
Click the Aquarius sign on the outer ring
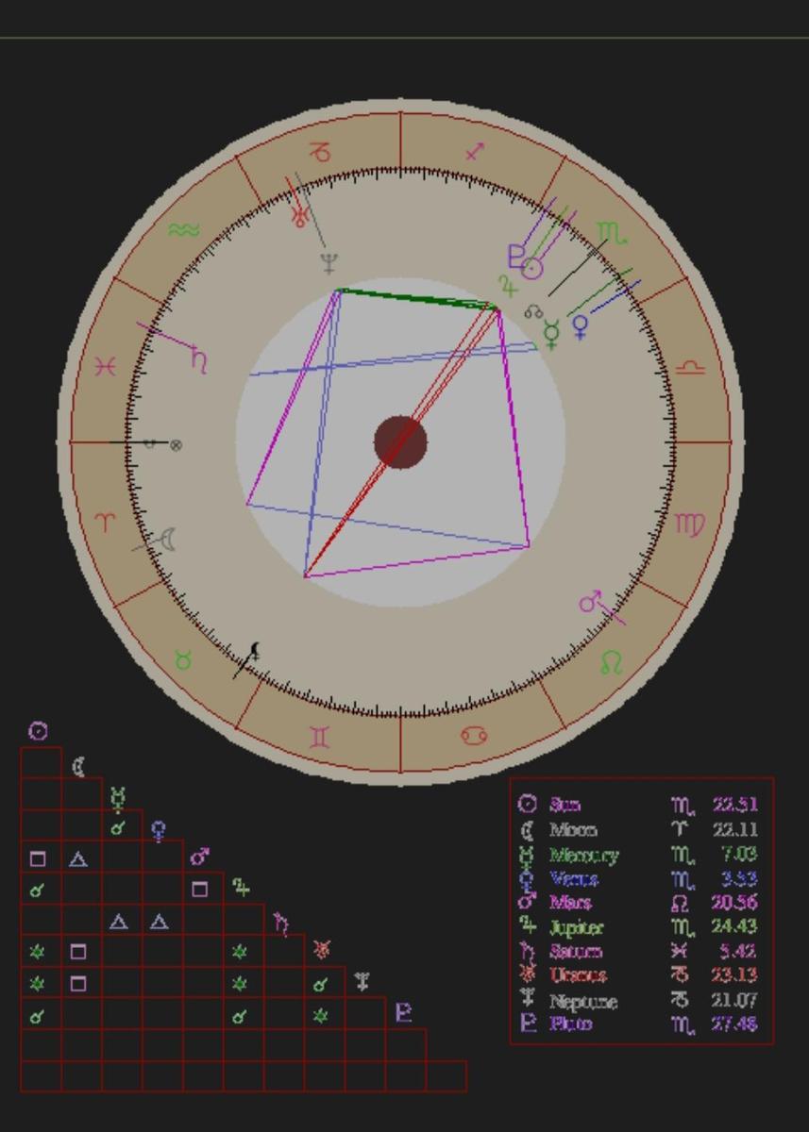[183, 230]
